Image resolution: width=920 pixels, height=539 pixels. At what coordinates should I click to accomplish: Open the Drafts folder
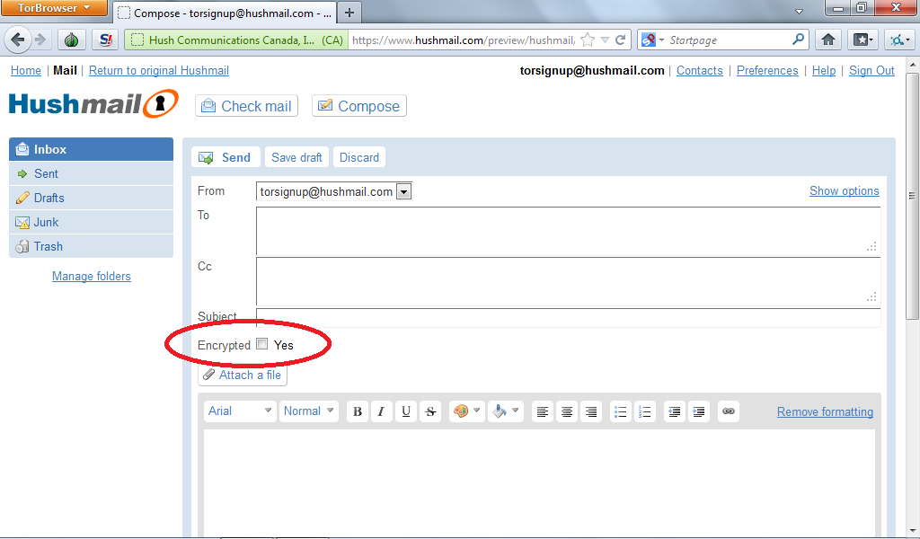tap(49, 198)
